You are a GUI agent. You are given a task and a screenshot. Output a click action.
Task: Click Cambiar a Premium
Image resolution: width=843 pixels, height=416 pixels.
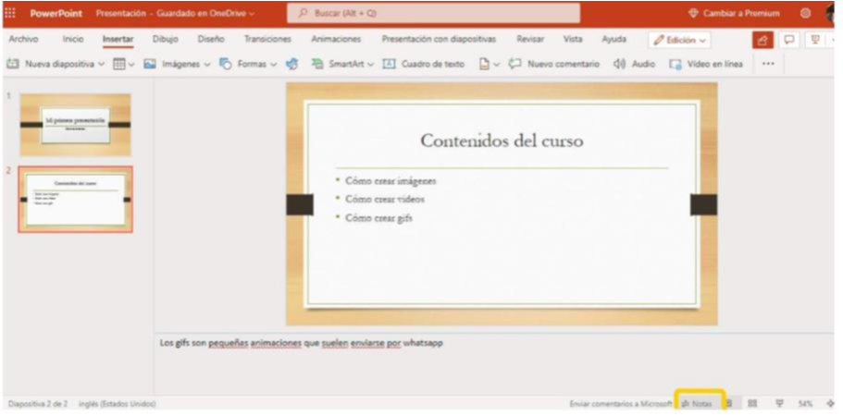[x=734, y=13]
